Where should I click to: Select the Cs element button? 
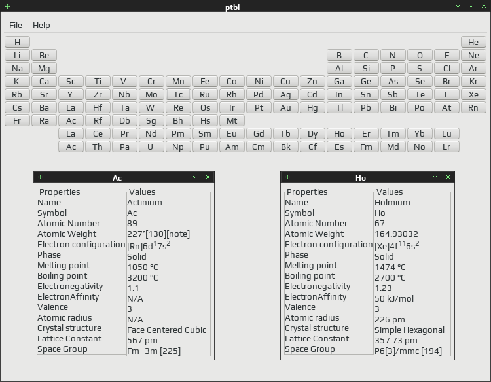(x=18, y=108)
